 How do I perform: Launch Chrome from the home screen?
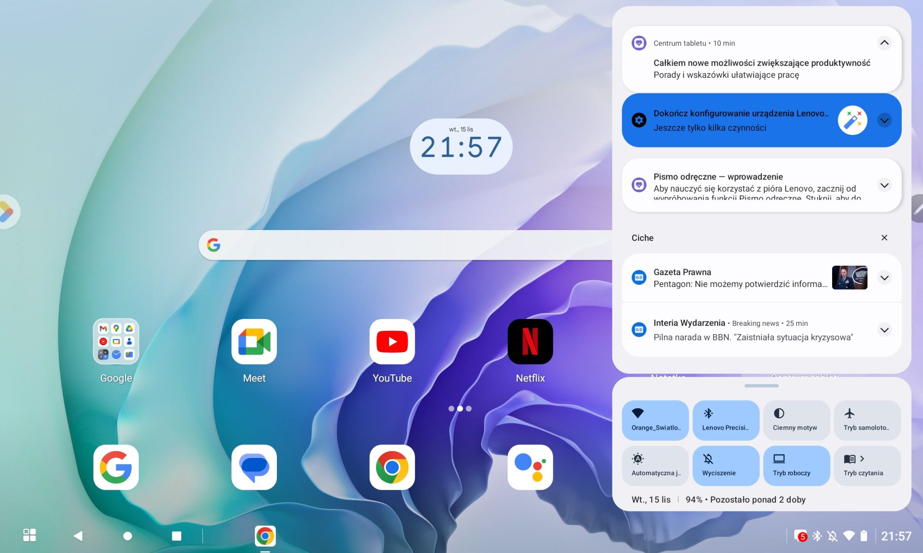point(392,467)
